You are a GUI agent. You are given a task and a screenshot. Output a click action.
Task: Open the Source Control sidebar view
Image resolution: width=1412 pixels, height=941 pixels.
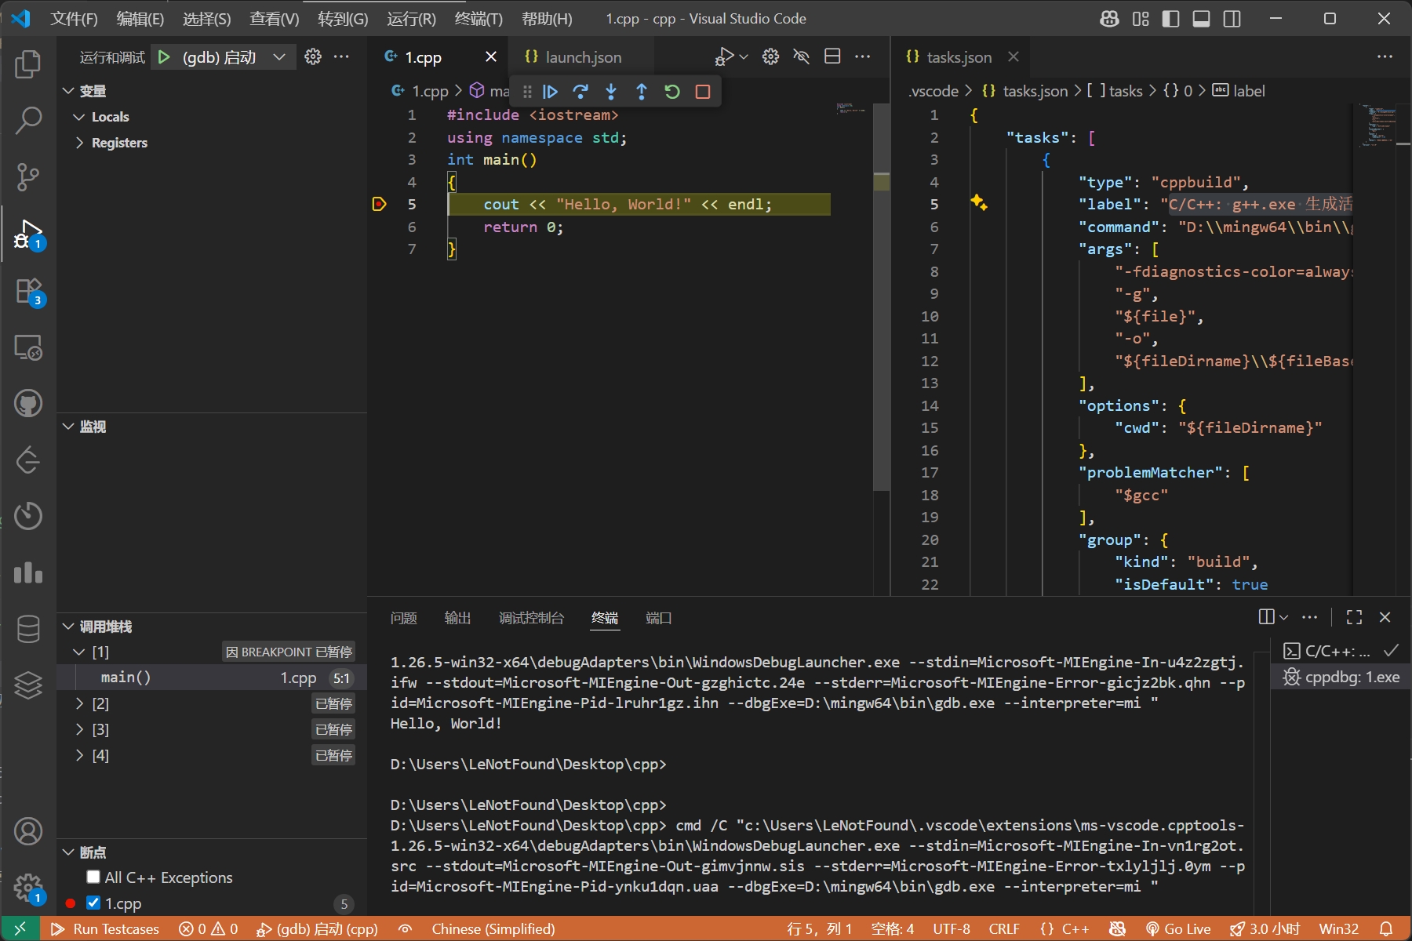coord(28,176)
